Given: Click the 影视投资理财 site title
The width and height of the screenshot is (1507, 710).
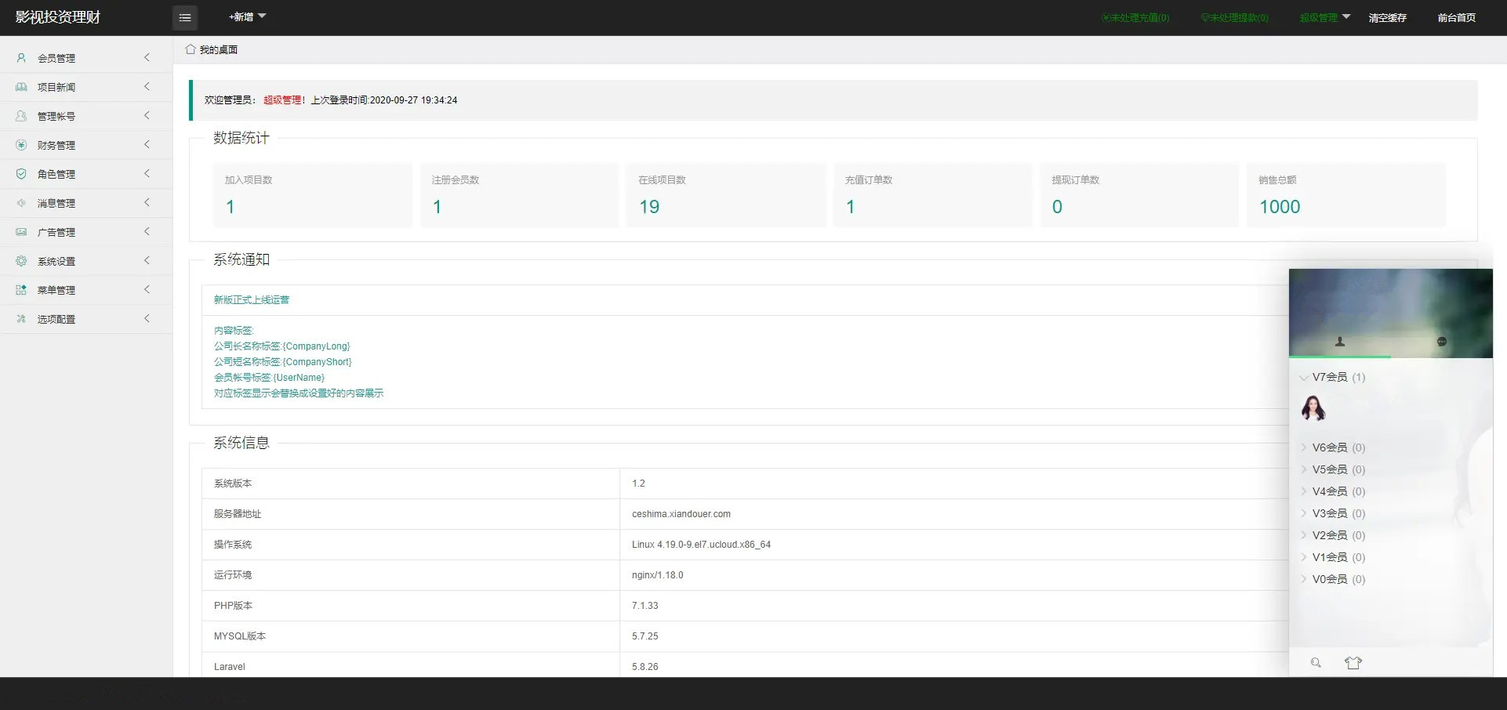Looking at the screenshot, I should (58, 17).
